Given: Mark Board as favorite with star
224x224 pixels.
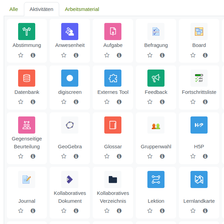Looking at the screenshot, I should [x=193, y=55].
